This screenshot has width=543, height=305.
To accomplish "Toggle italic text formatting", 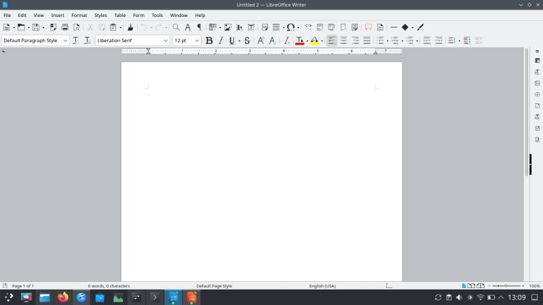I will [221, 41].
